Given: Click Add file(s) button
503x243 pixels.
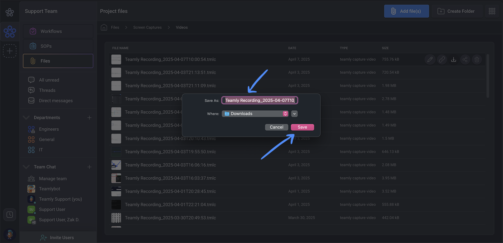Looking at the screenshot, I should coord(406,11).
